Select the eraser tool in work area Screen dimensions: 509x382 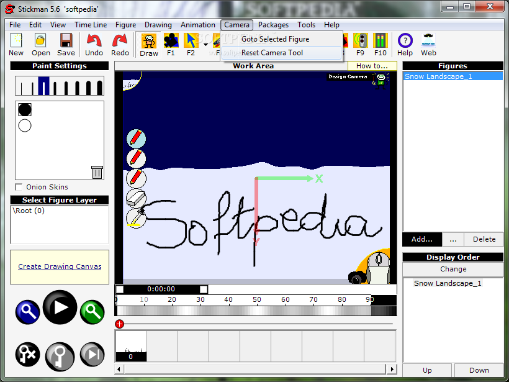coord(136,198)
